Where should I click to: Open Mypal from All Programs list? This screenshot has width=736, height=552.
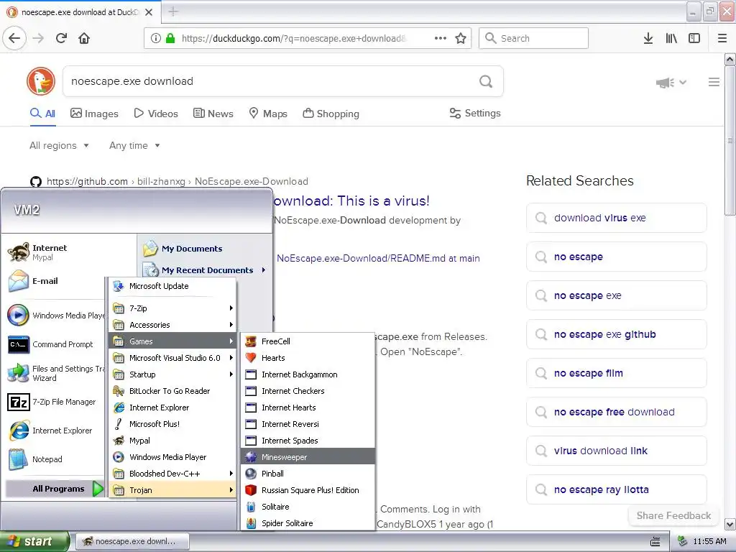(x=172, y=441)
